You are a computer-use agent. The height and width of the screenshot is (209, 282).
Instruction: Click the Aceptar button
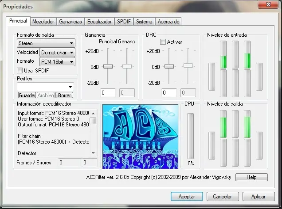pyautogui.click(x=187, y=197)
